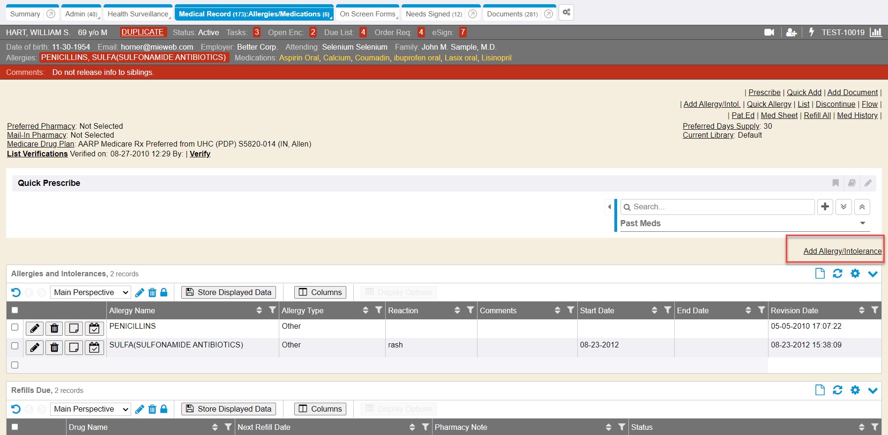Toggle select-all checkbox in Allergies table header
This screenshot has width=888, height=435.
15,310
